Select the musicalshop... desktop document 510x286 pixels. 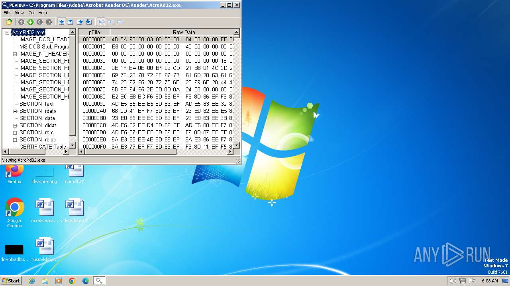tap(44, 249)
